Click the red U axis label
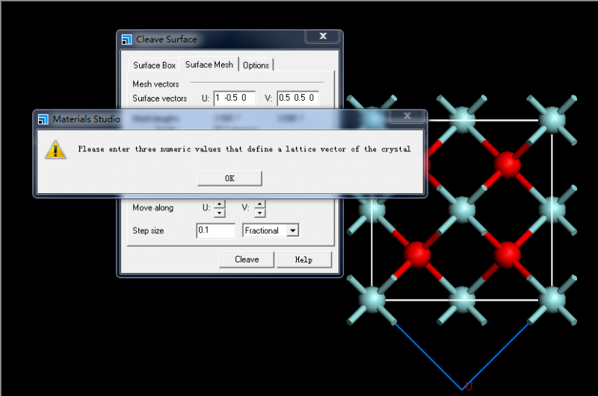Image resolution: width=598 pixels, height=396 pixels. (x=469, y=386)
